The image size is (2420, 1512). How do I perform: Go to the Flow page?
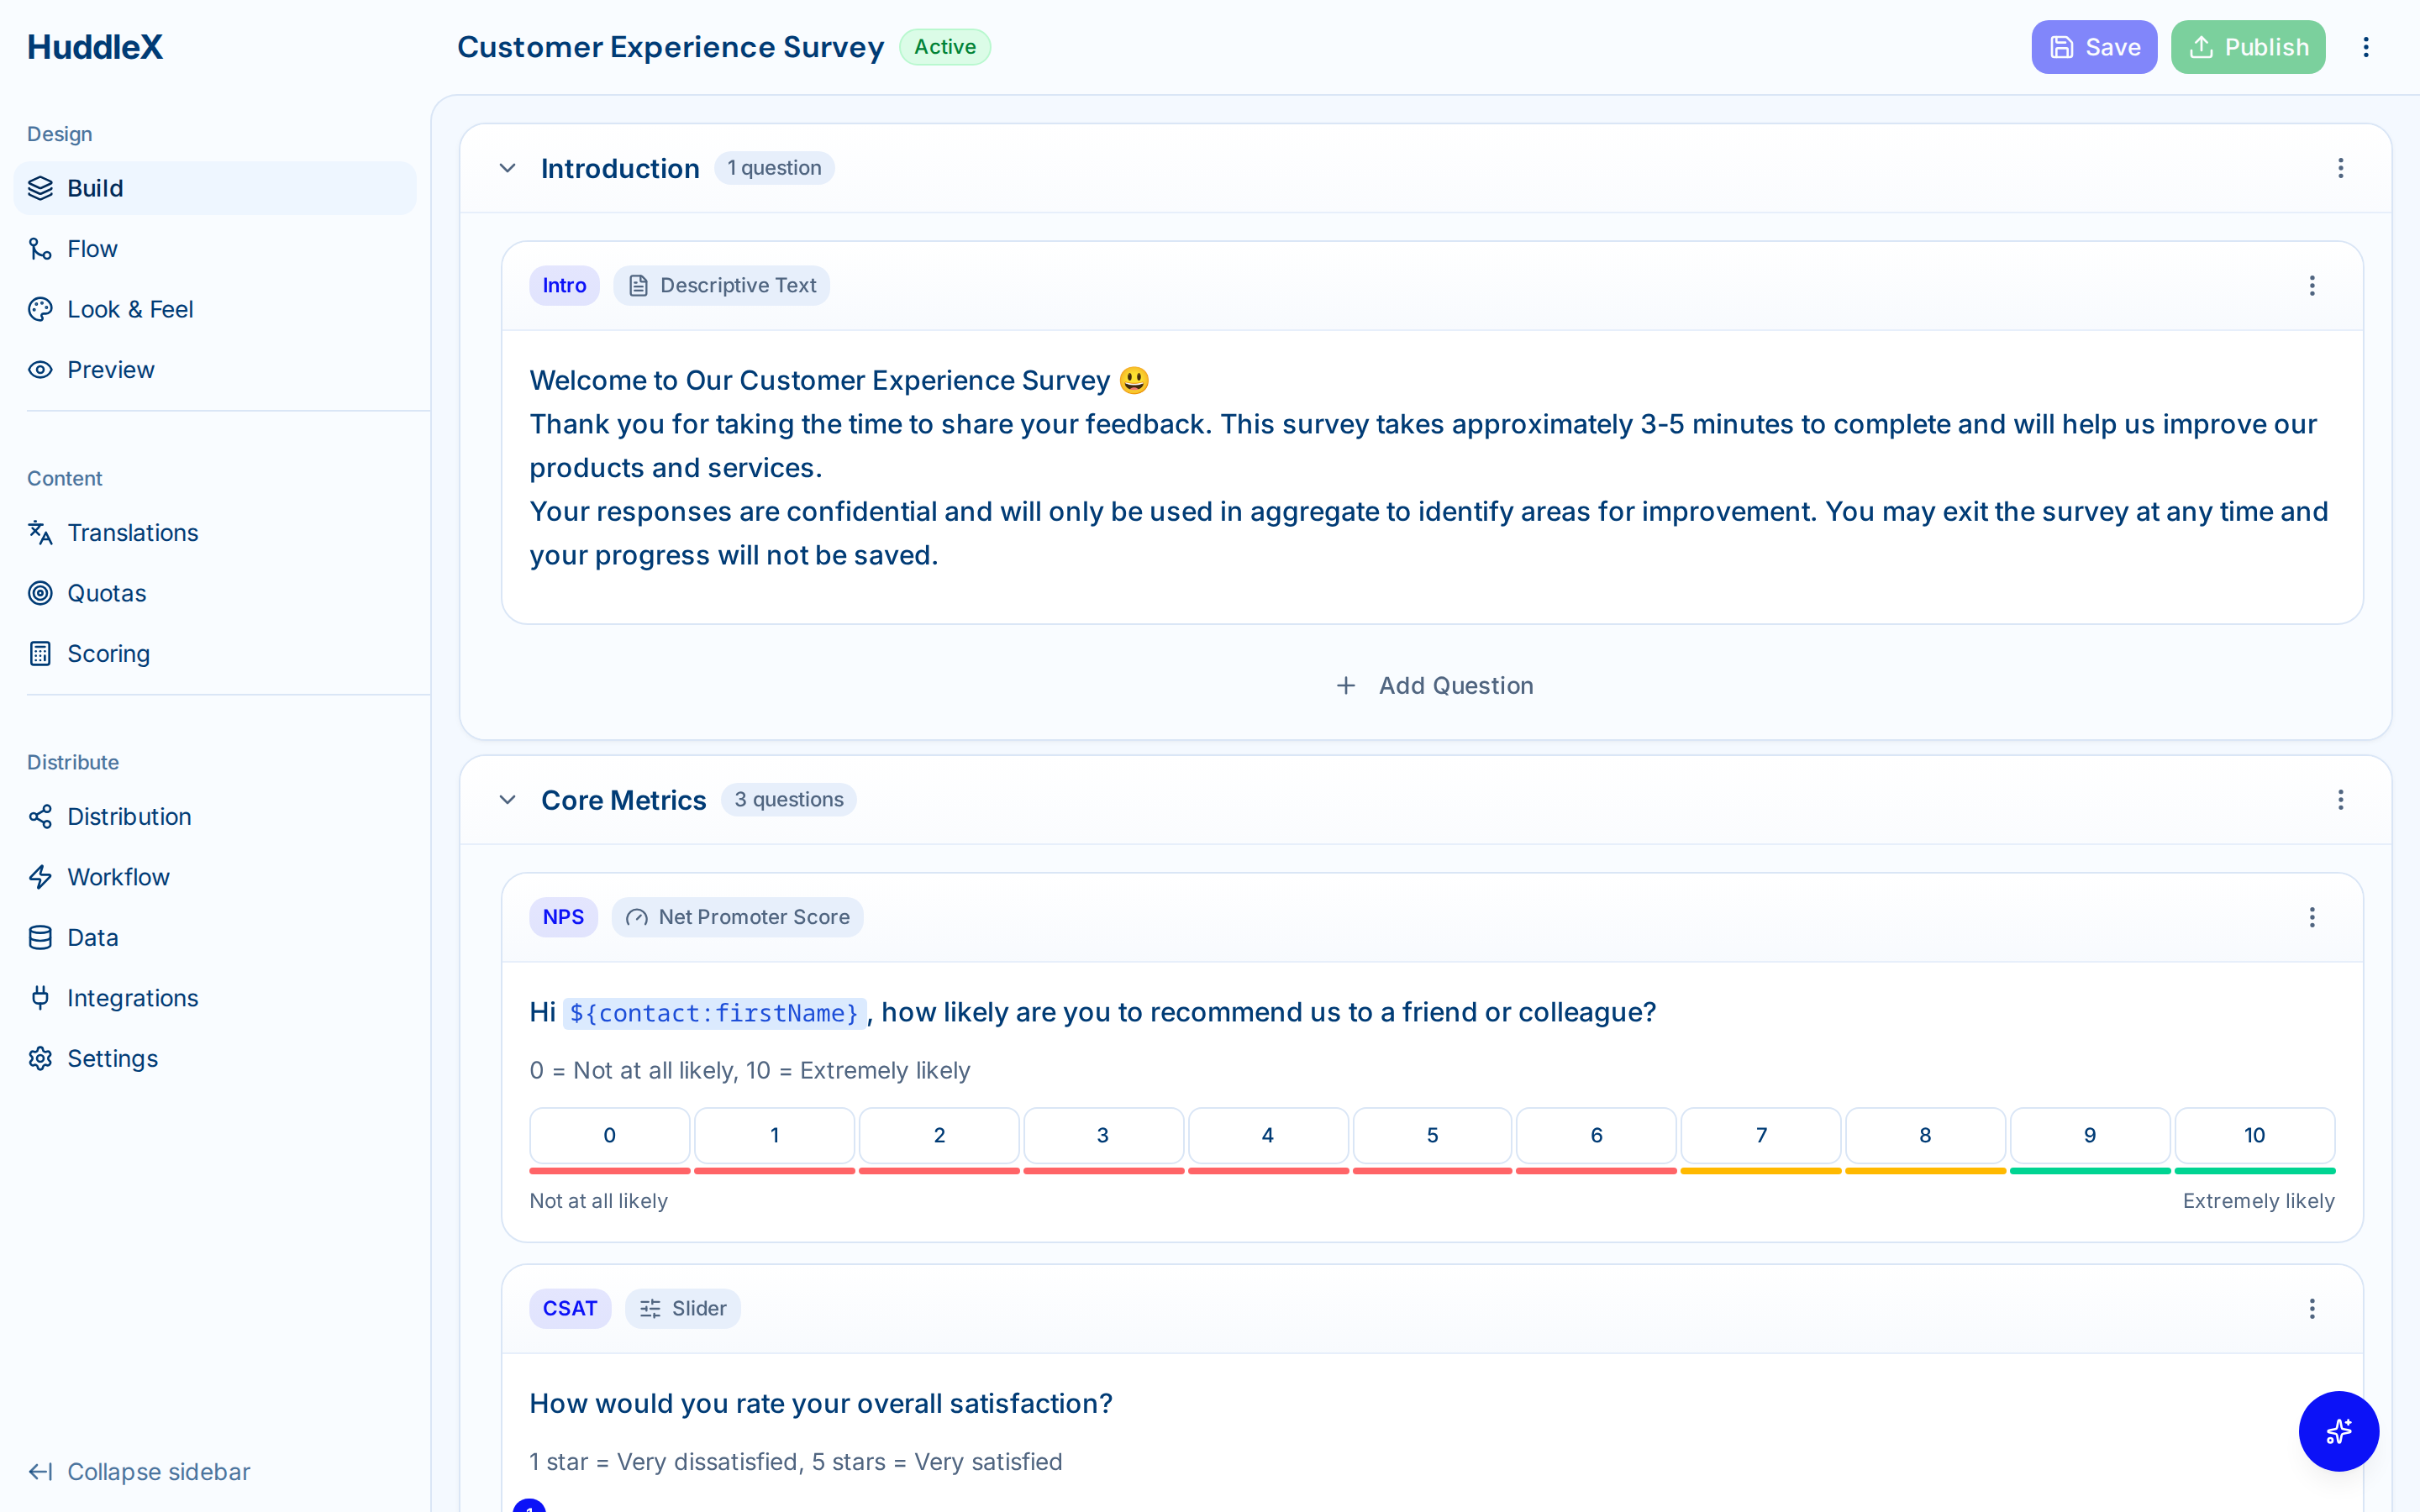point(214,249)
